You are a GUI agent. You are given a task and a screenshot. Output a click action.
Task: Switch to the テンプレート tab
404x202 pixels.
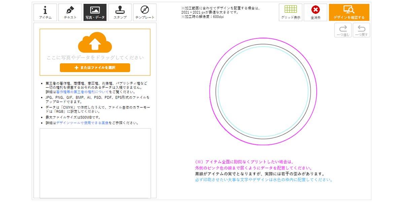click(145, 12)
